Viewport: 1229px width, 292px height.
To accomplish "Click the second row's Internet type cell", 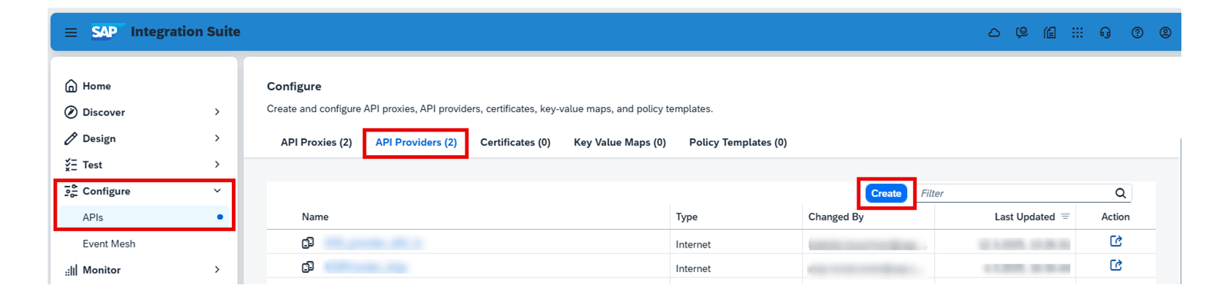I will (x=693, y=268).
